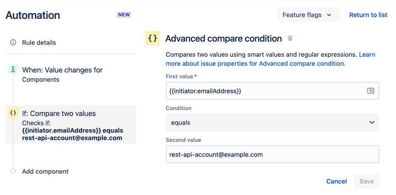Click Add component in the rule chain
This screenshot has height=195, width=396.
point(45,171)
